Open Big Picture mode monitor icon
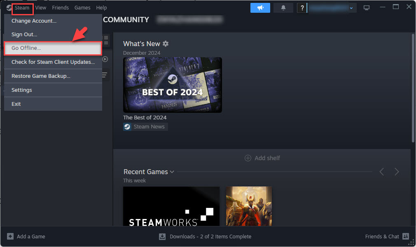416x247 pixels. (367, 8)
